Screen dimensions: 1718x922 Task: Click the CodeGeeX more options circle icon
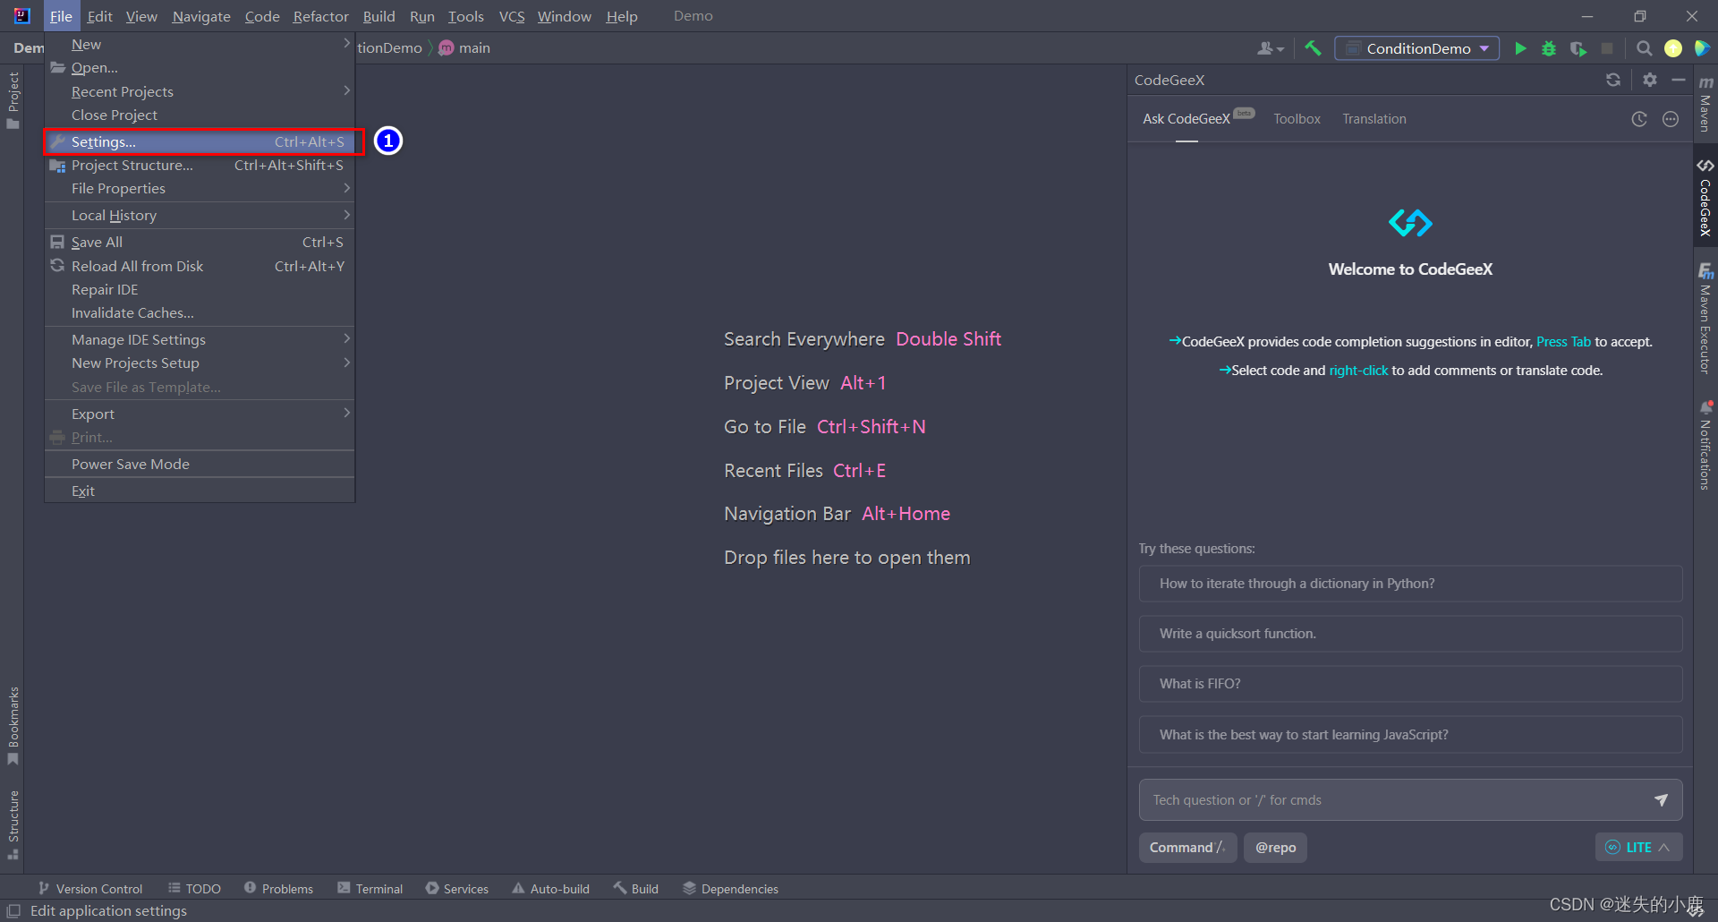coord(1671,119)
